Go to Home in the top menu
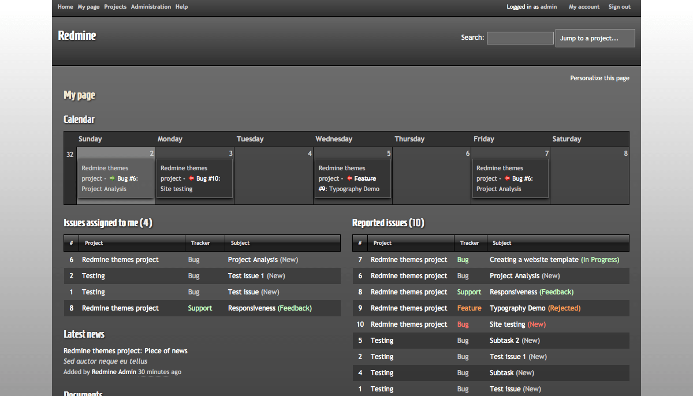The height and width of the screenshot is (396, 693). pyautogui.click(x=65, y=7)
